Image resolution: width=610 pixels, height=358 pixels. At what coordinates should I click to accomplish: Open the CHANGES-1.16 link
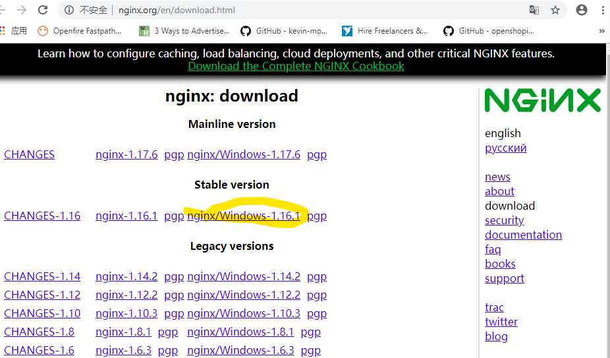click(x=42, y=216)
